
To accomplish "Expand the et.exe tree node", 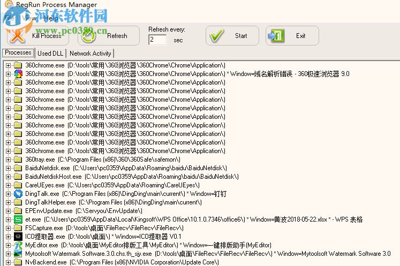I will [x=8, y=219].
